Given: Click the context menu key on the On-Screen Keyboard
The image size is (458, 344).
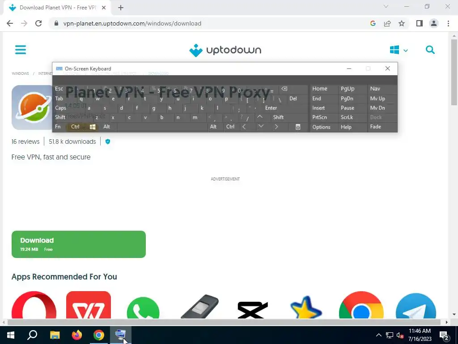Looking at the screenshot, I should pos(297,127).
